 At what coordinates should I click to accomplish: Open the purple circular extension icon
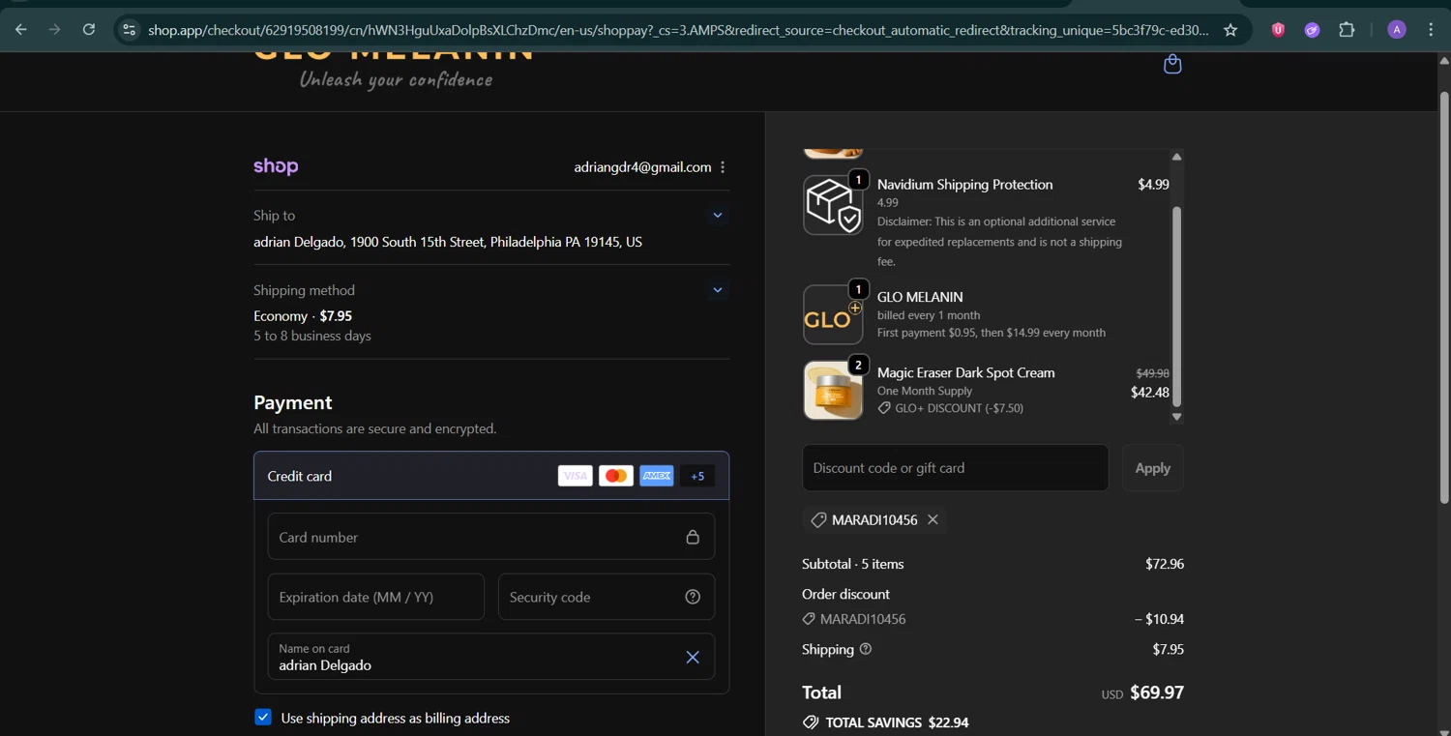(1312, 30)
